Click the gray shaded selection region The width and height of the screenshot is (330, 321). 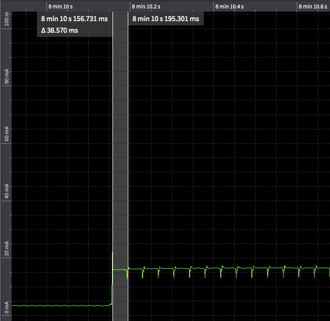pyautogui.click(x=120, y=158)
